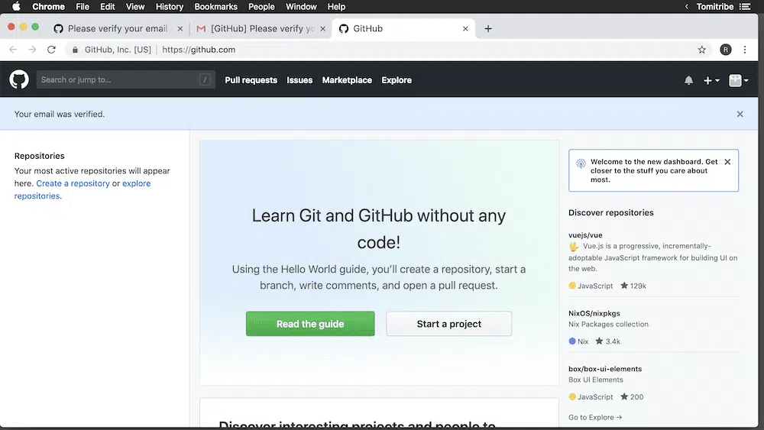Reload the page using the refresh icon
764x430 pixels.
[51, 50]
